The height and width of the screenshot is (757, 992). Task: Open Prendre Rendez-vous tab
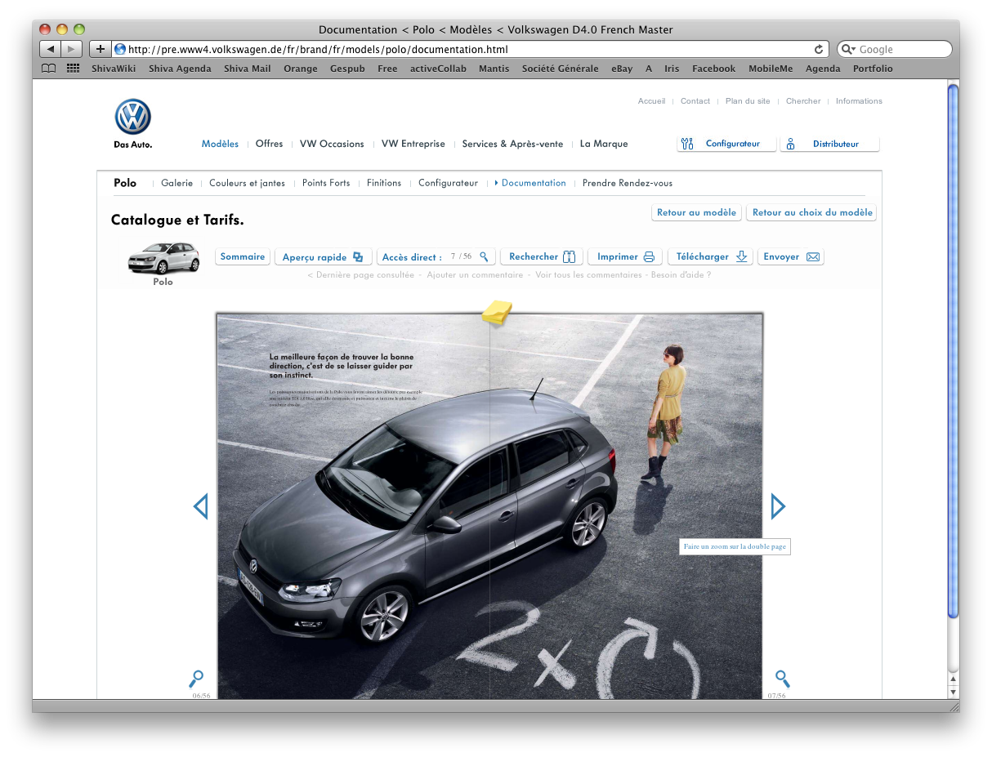click(628, 183)
